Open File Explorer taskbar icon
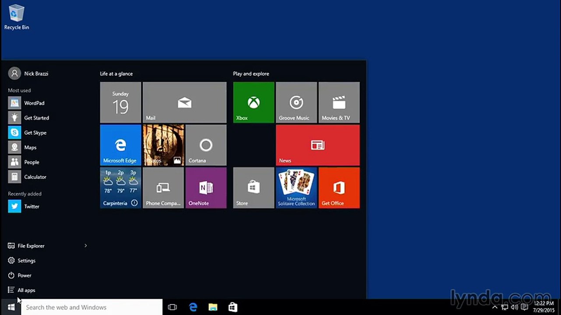561x315 pixels. [x=213, y=307]
